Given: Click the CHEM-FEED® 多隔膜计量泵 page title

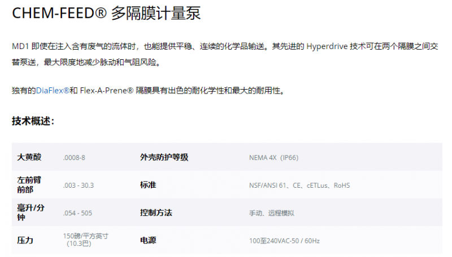Looking at the screenshot, I should pos(106,13).
